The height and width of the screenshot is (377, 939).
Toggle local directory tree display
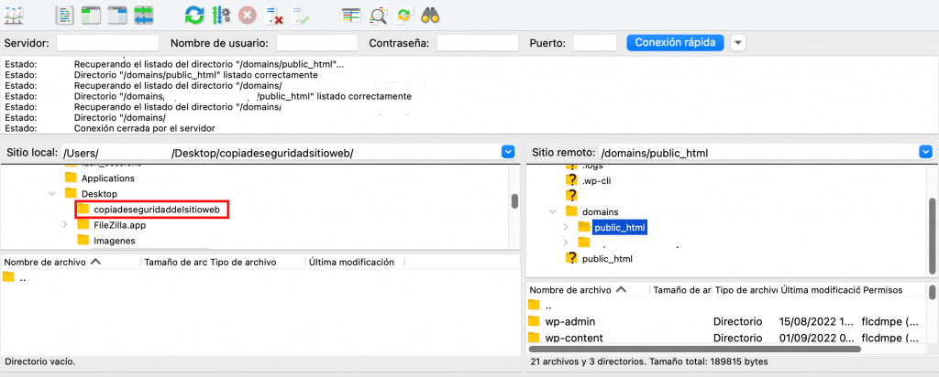coord(90,15)
